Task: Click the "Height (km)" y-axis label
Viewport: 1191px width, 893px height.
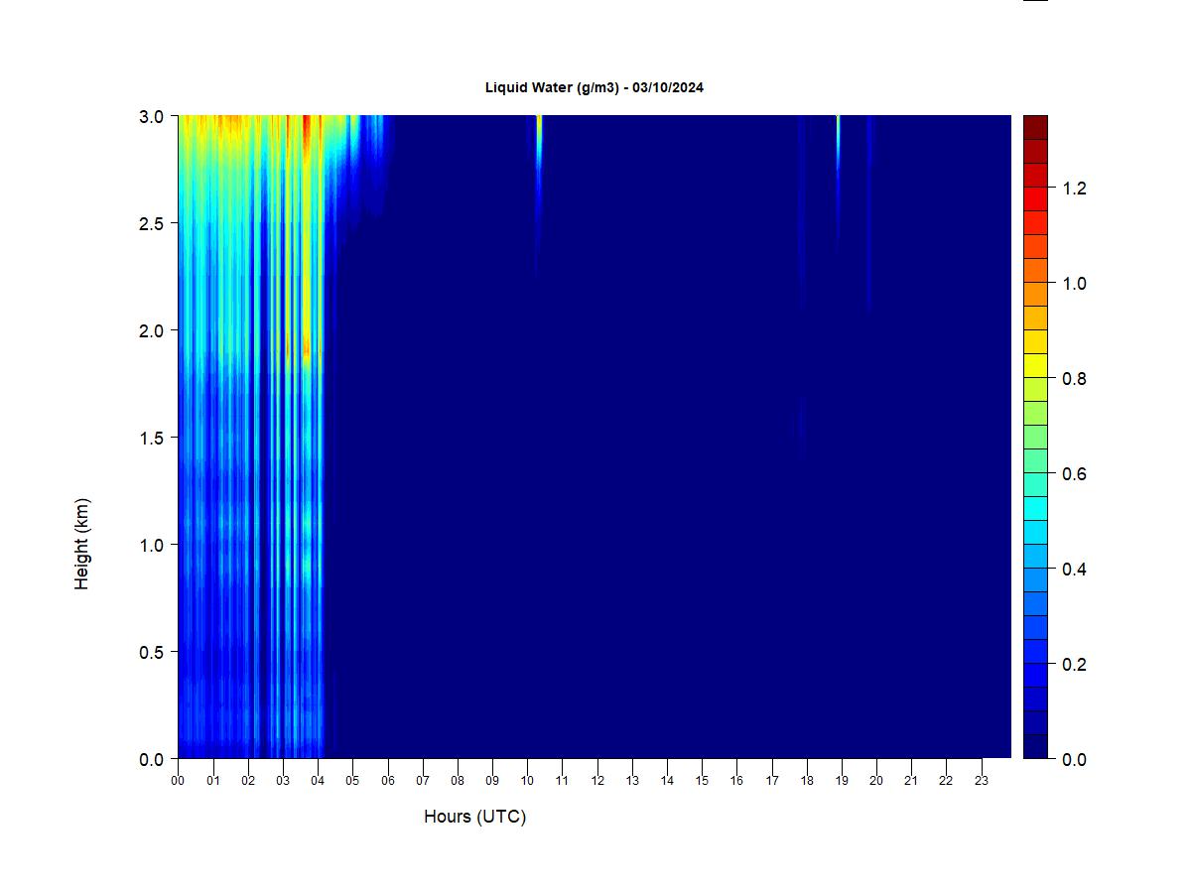Action: [x=82, y=544]
